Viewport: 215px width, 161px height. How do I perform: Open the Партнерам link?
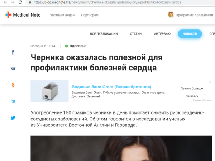tap(90, 15)
